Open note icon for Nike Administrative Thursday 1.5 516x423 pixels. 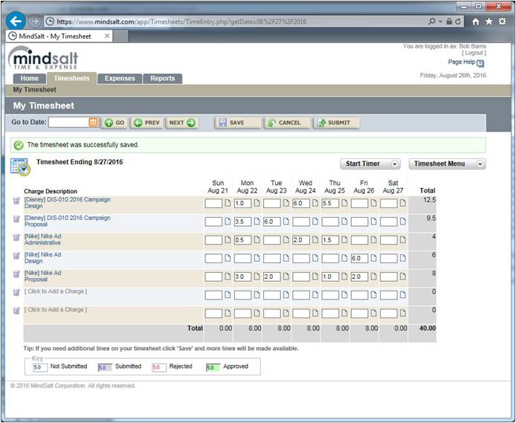tap(344, 240)
